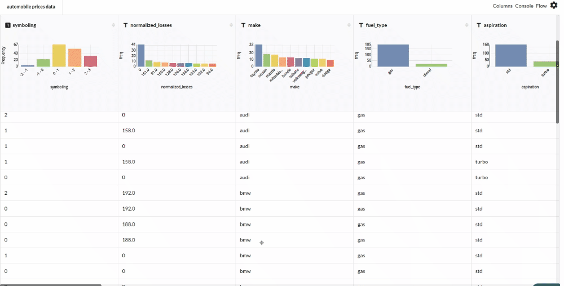Open the Columns panel
564x286 pixels.
pos(503,6)
